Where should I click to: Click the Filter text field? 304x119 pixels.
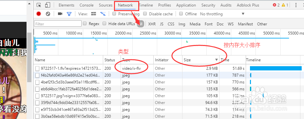pos(58,24)
